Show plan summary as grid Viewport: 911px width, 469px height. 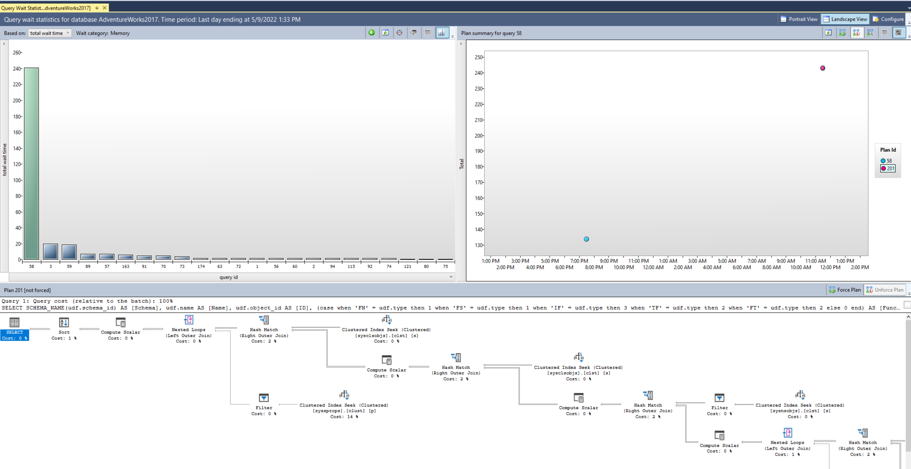tap(885, 33)
